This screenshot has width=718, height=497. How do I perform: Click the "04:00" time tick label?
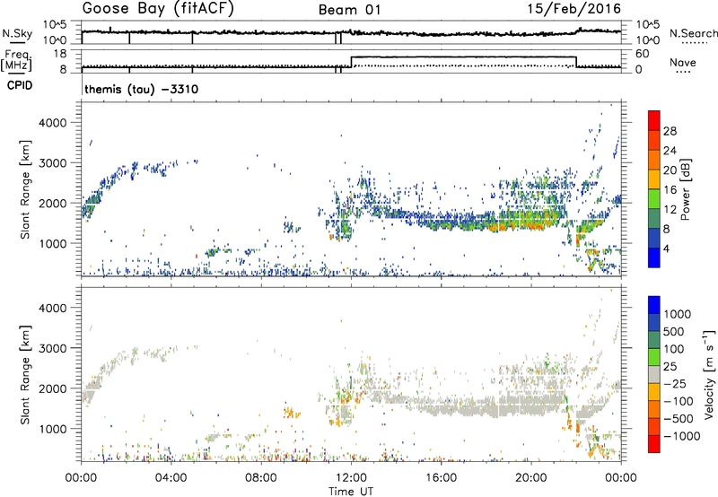(x=171, y=478)
